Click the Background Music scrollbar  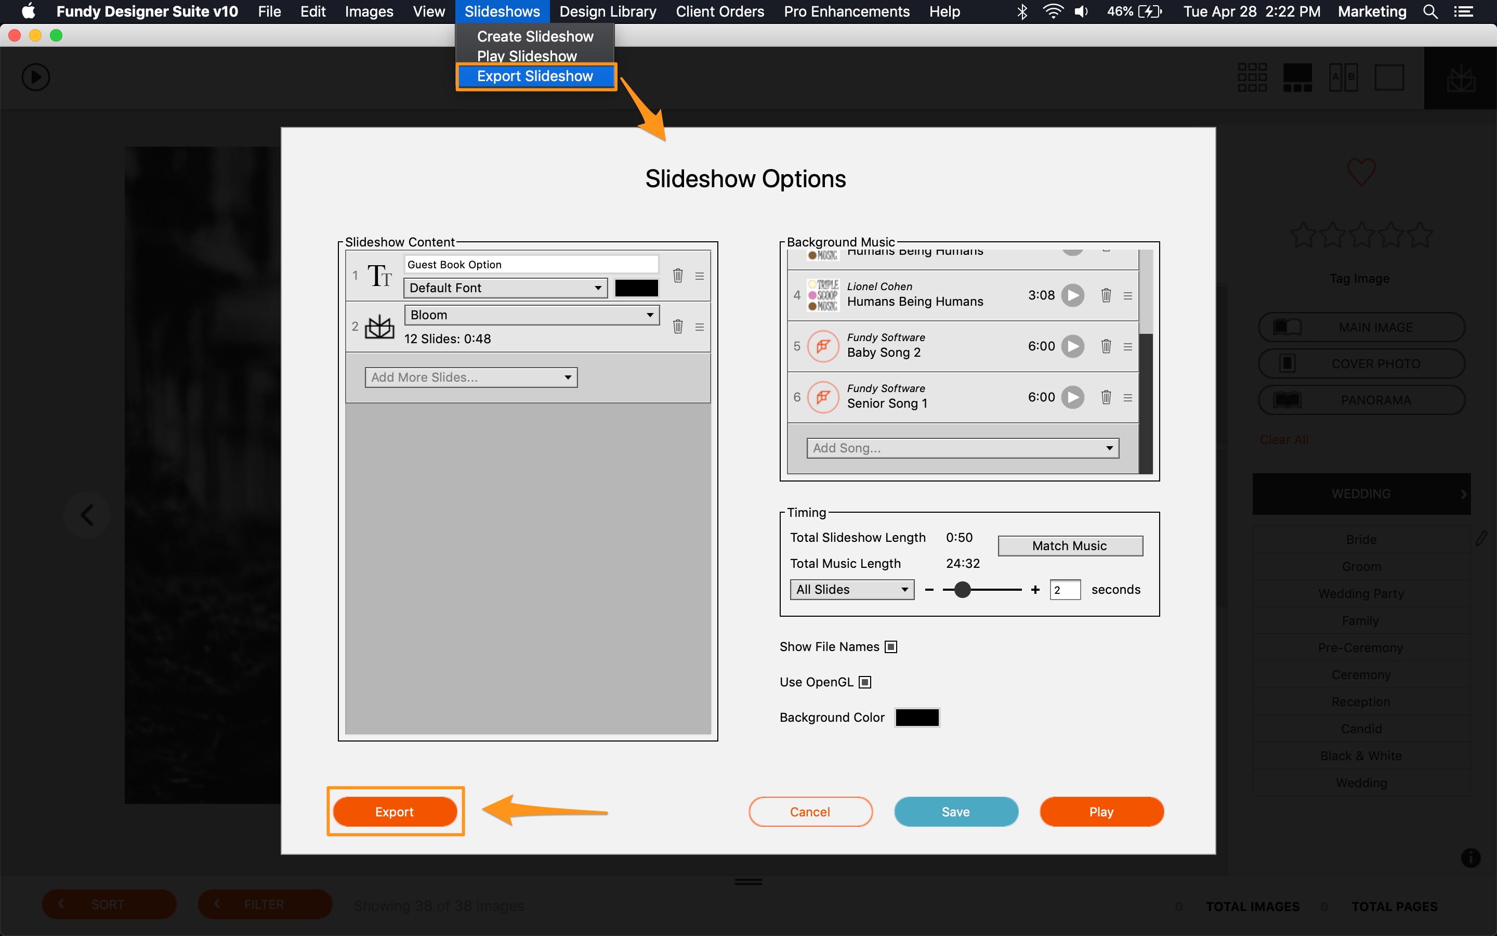click(1146, 362)
